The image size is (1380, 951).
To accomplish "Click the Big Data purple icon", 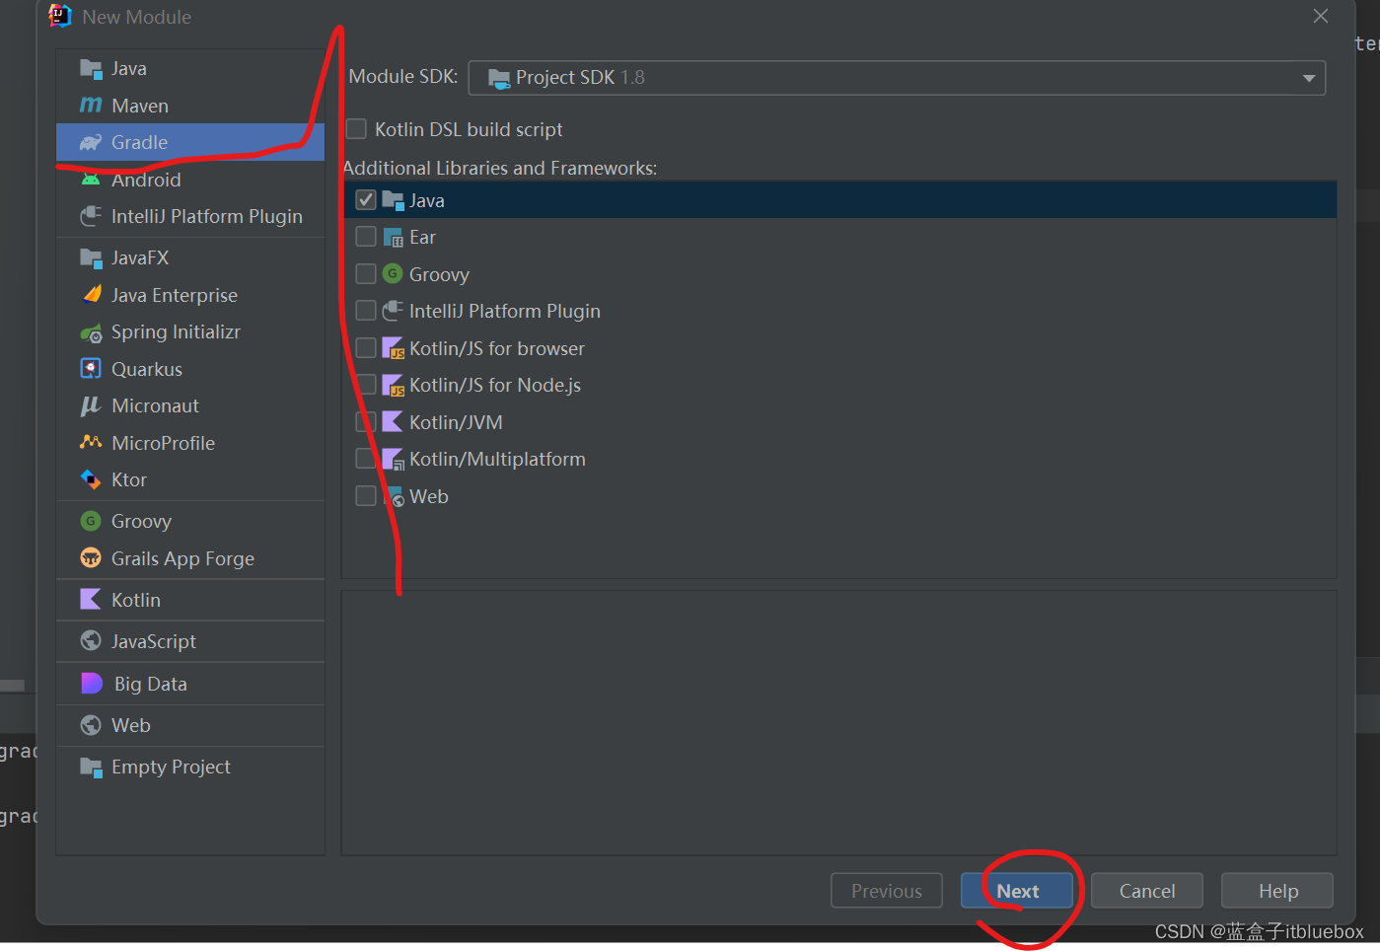I will (92, 683).
